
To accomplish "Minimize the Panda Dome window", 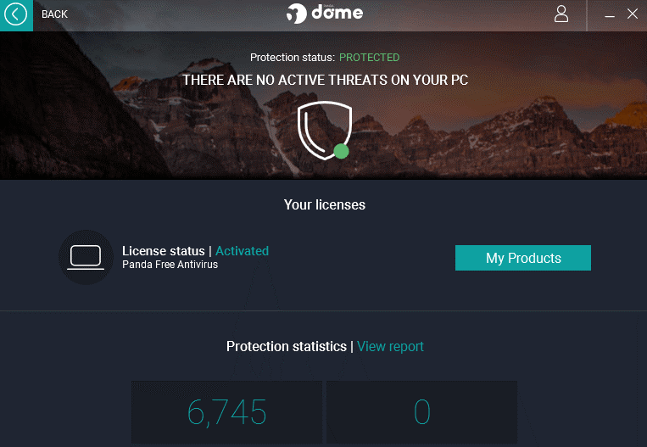I will [x=610, y=15].
